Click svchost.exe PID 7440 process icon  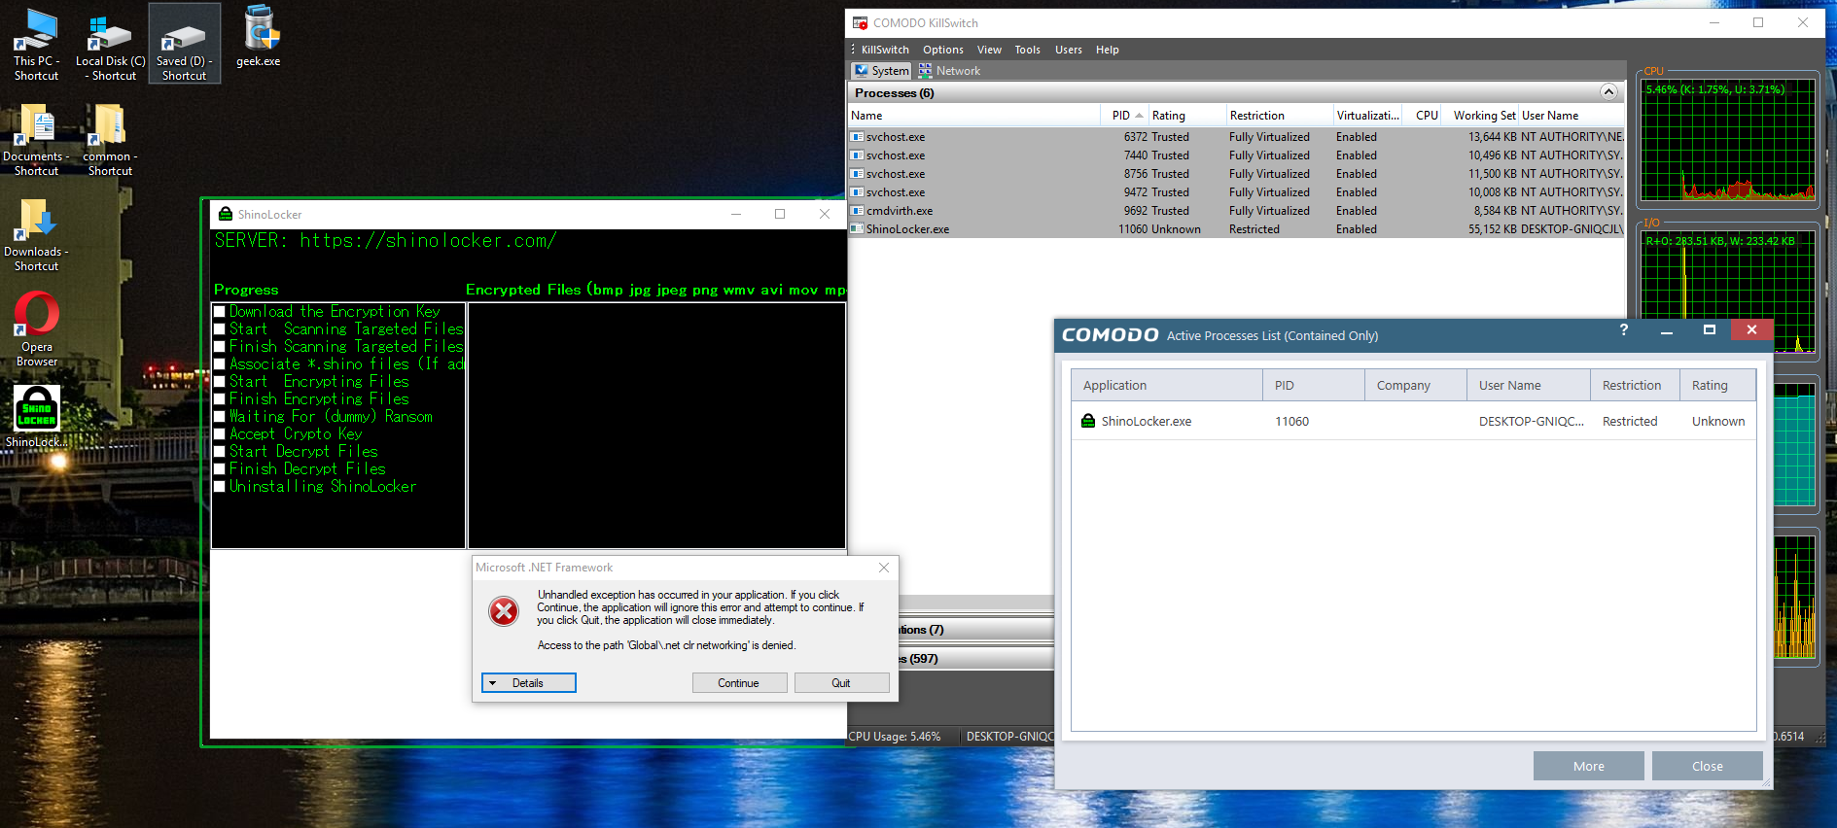coord(857,155)
